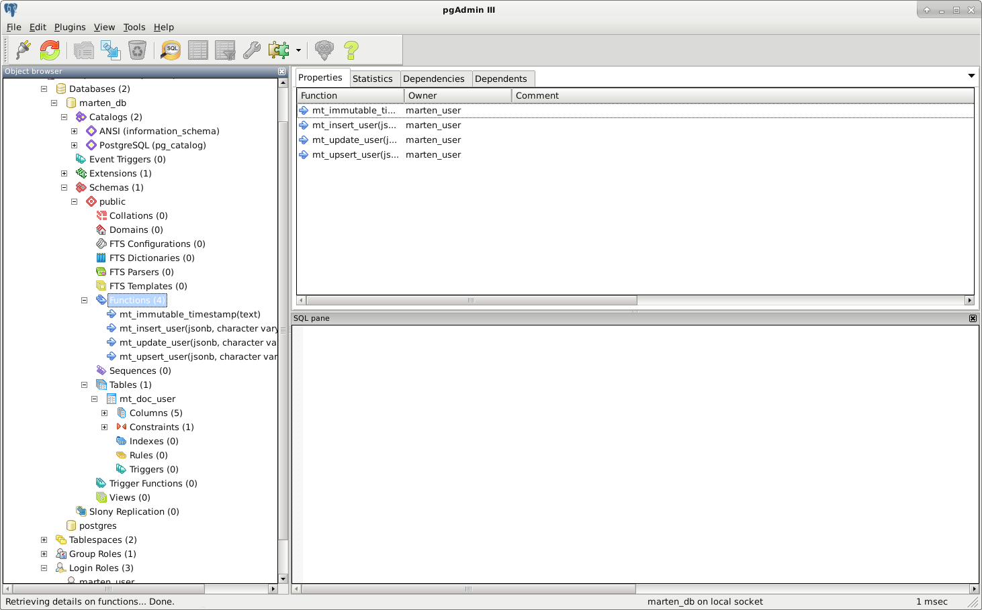Open the tab list dropdown arrow
The image size is (982, 610).
[971, 76]
